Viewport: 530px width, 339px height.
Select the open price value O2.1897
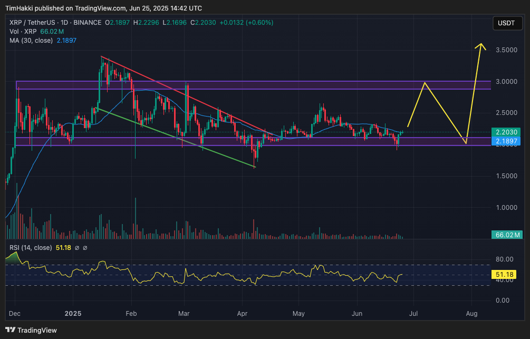coord(117,23)
